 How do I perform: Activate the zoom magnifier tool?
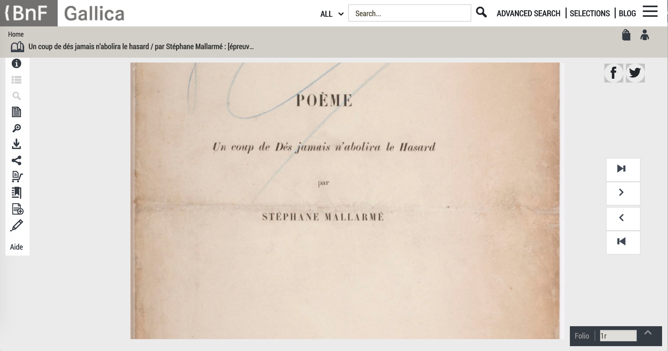click(x=16, y=128)
